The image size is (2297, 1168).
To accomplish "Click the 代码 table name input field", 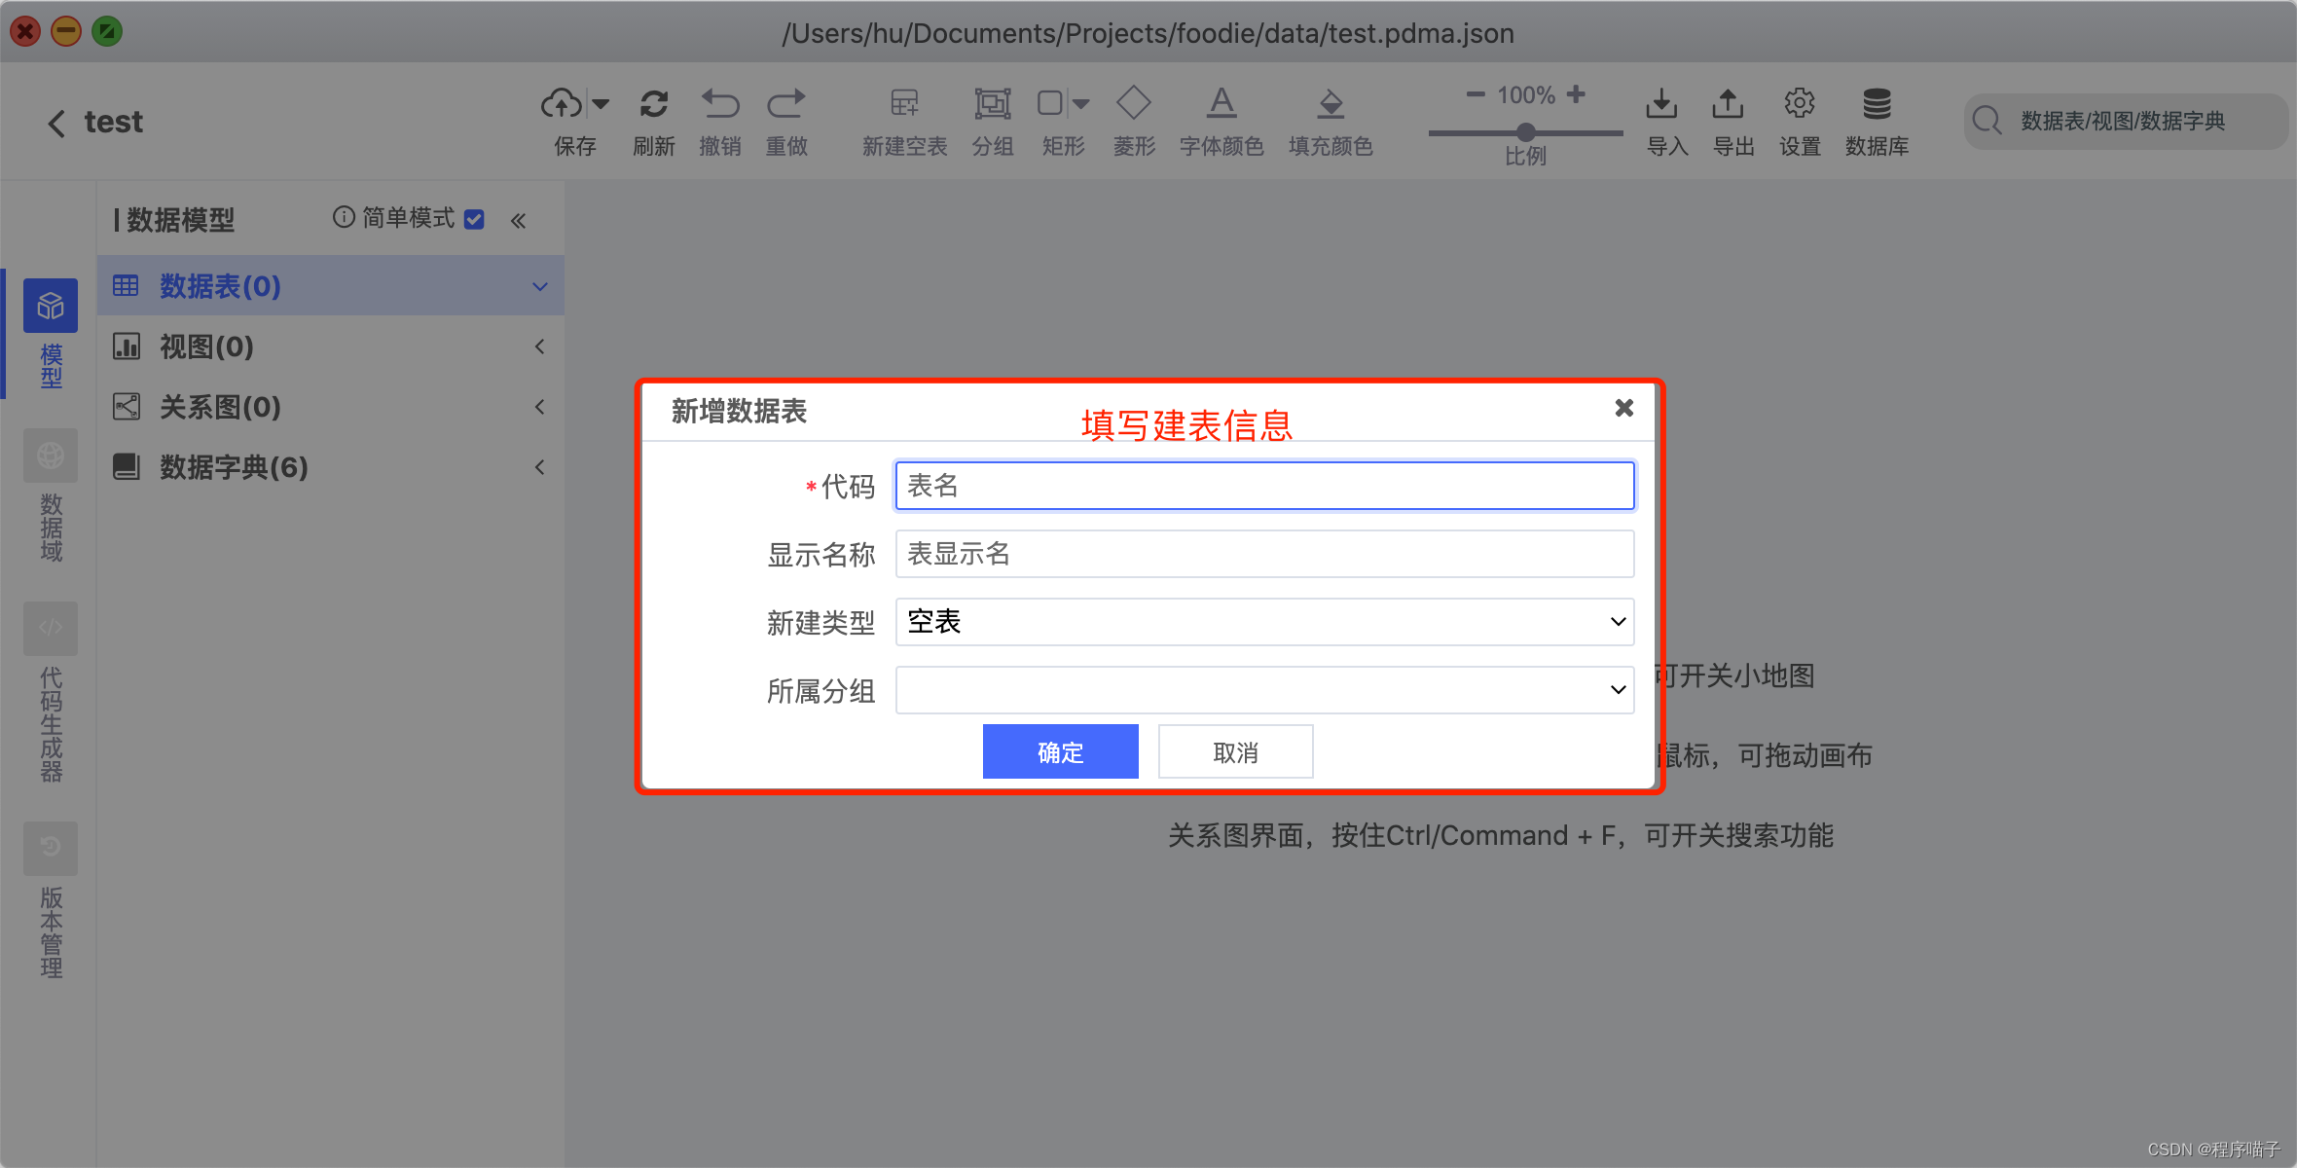I will click(1264, 486).
